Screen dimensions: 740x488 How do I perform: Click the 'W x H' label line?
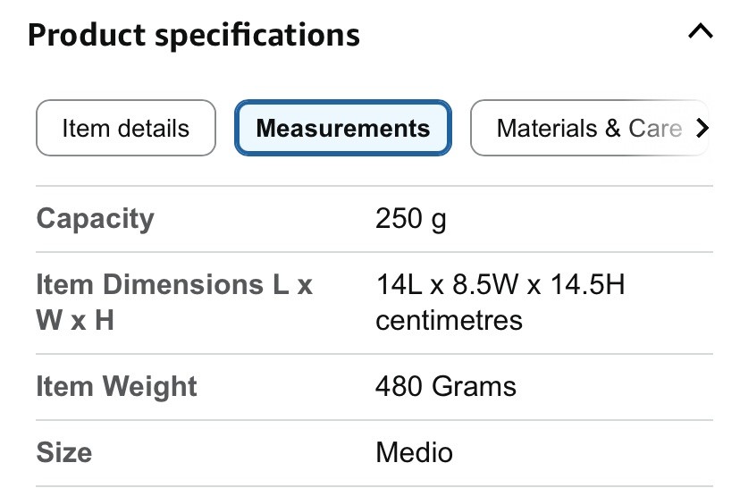75,320
